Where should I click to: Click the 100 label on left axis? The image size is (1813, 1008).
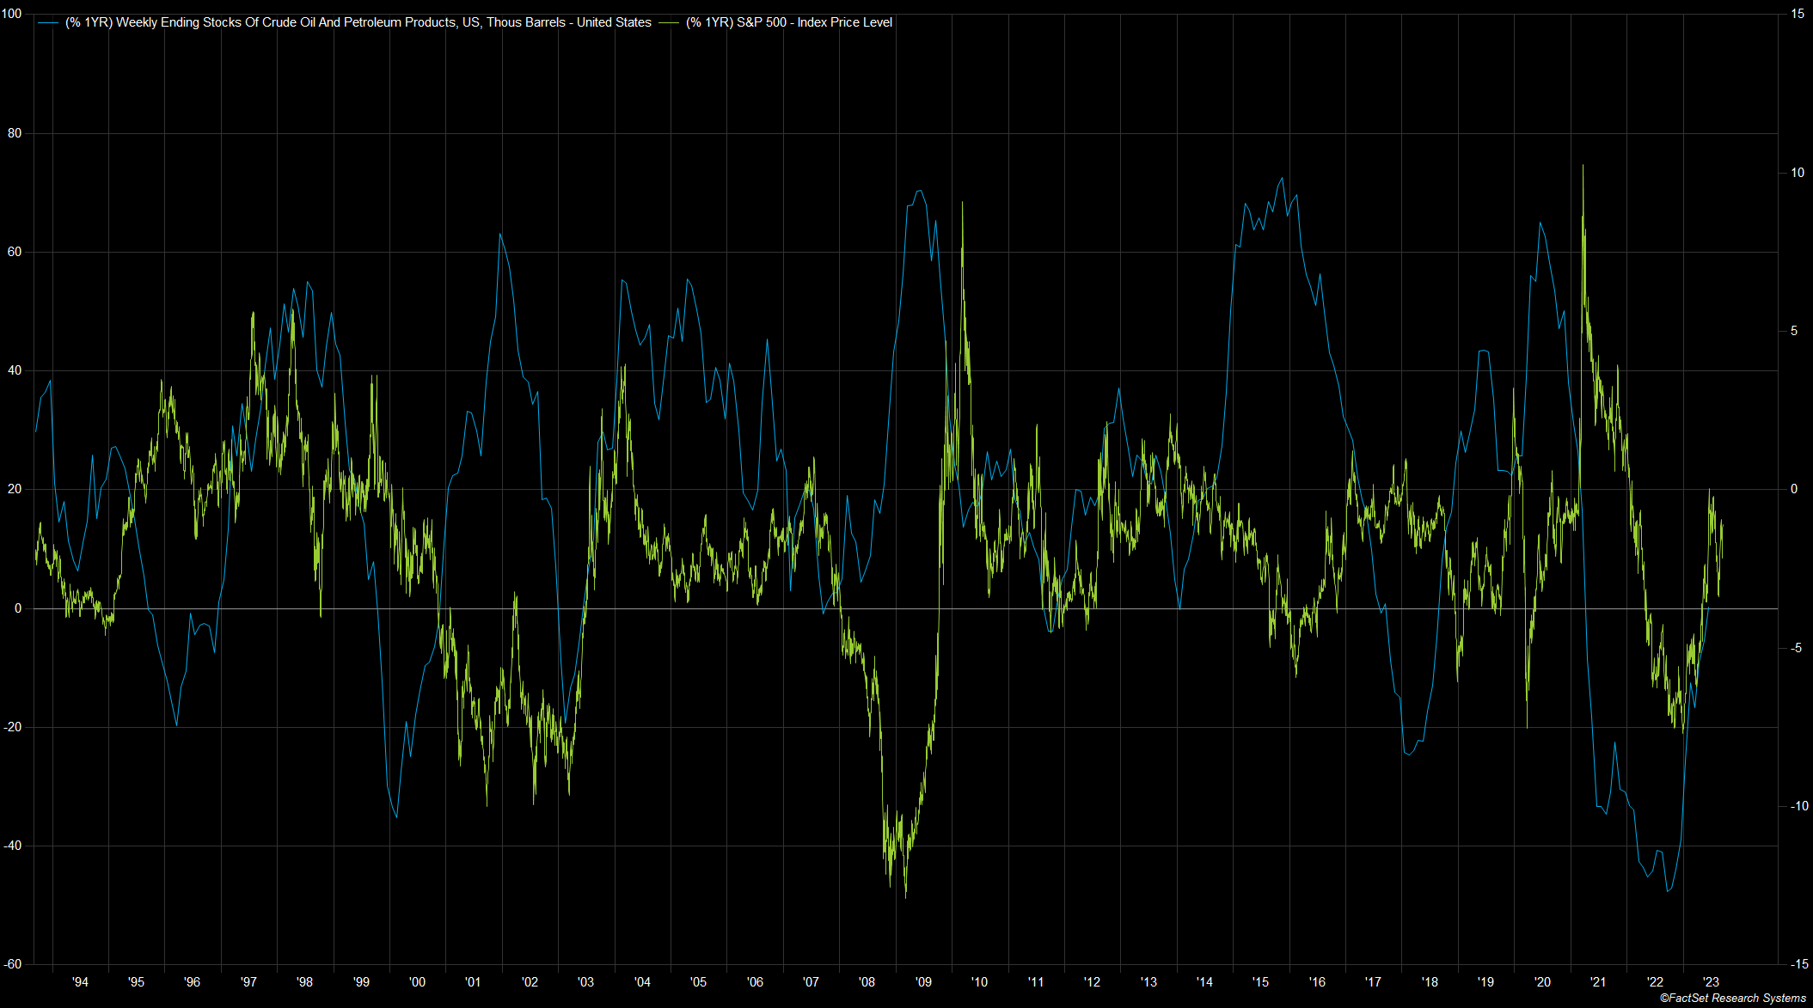click(x=12, y=15)
